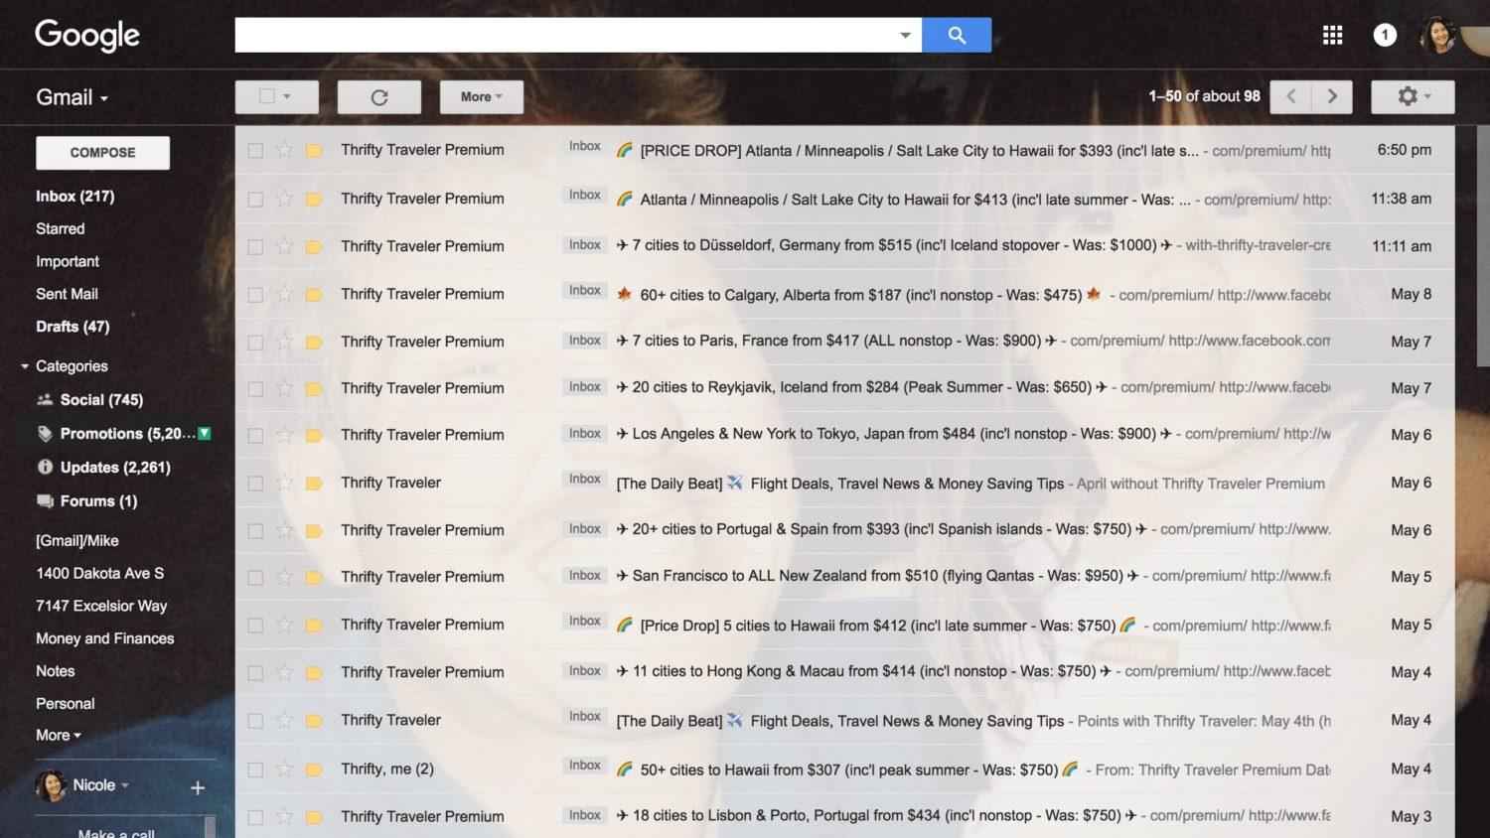Image resolution: width=1490 pixels, height=838 pixels.
Task: Open Nicole's chat status dropdown
Action: pos(125,785)
